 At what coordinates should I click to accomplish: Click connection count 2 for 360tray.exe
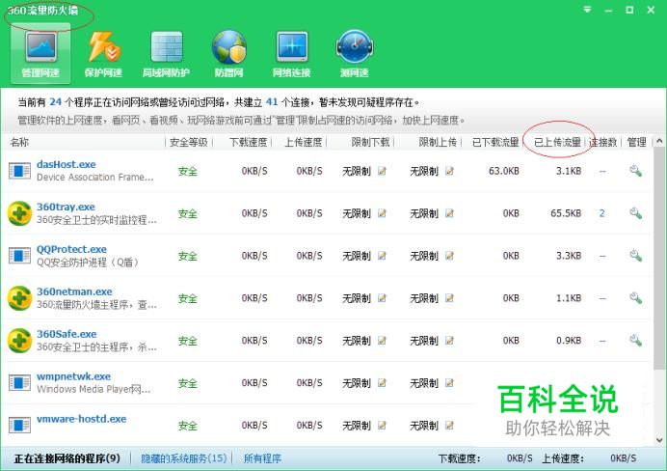pyautogui.click(x=601, y=213)
